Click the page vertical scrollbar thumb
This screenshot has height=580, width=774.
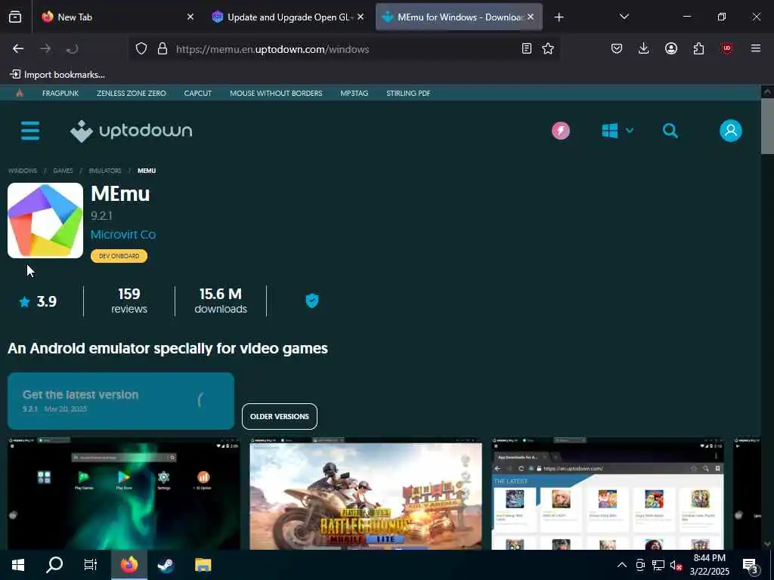pyautogui.click(x=767, y=126)
